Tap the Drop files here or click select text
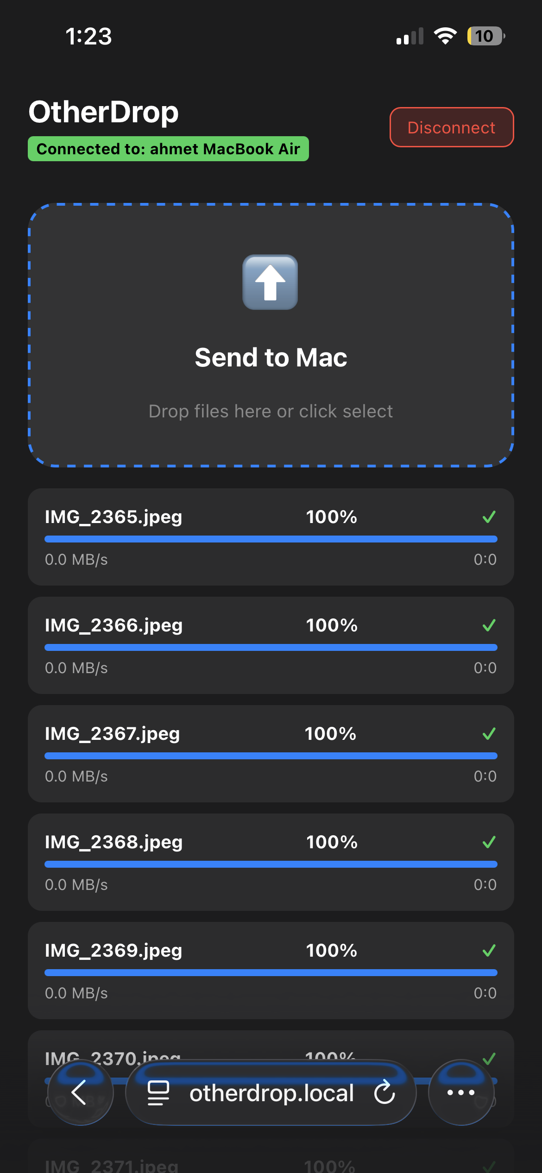This screenshot has width=542, height=1173. tap(271, 411)
